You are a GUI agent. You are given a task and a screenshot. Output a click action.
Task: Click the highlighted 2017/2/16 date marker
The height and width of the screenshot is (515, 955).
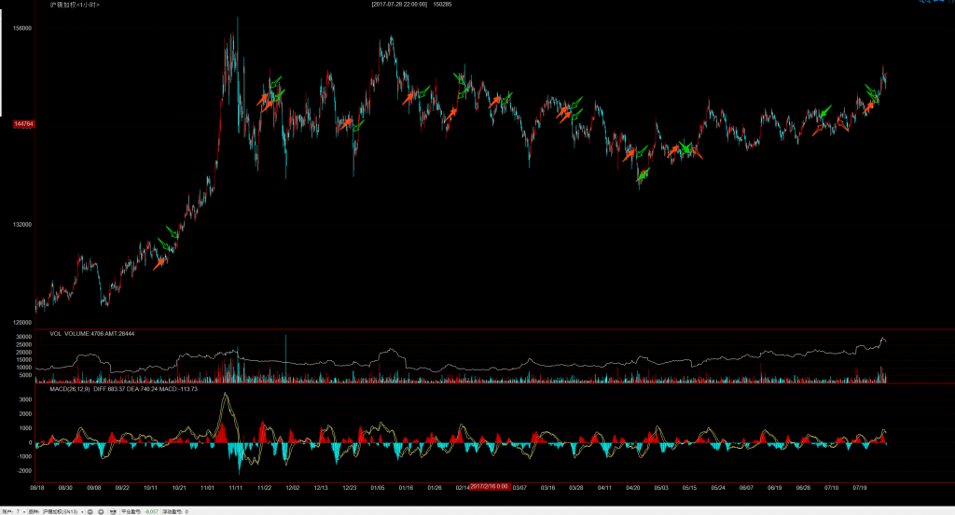tap(489, 486)
